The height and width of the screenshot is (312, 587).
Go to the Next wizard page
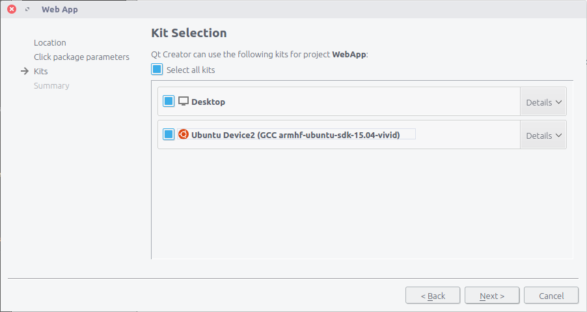492,296
